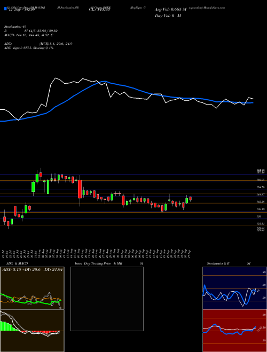Click the 142.35 price level label
The image size is (267, 352).
(x=261, y=202)
